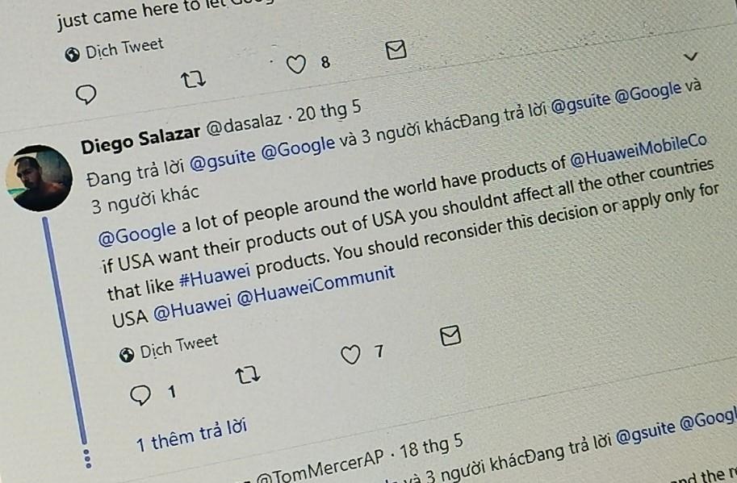
Task: Open the tweet options chevron at top right
Action: (691, 57)
